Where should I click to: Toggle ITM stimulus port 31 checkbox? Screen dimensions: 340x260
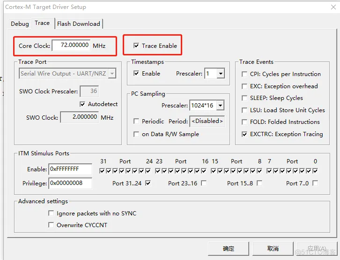[102, 171]
